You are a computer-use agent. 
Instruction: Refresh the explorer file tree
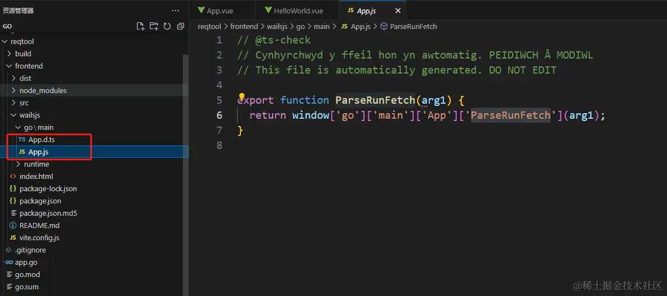point(167,26)
